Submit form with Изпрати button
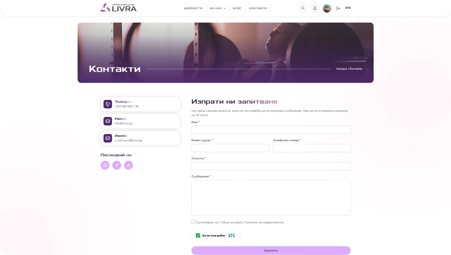The width and height of the screenshot is (451, 255). coord(271,250)
